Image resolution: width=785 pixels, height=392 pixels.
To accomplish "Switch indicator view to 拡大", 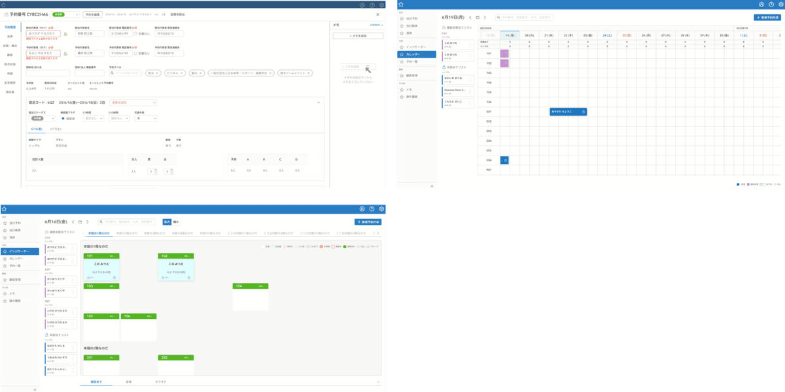I will (x=167, y=221).
